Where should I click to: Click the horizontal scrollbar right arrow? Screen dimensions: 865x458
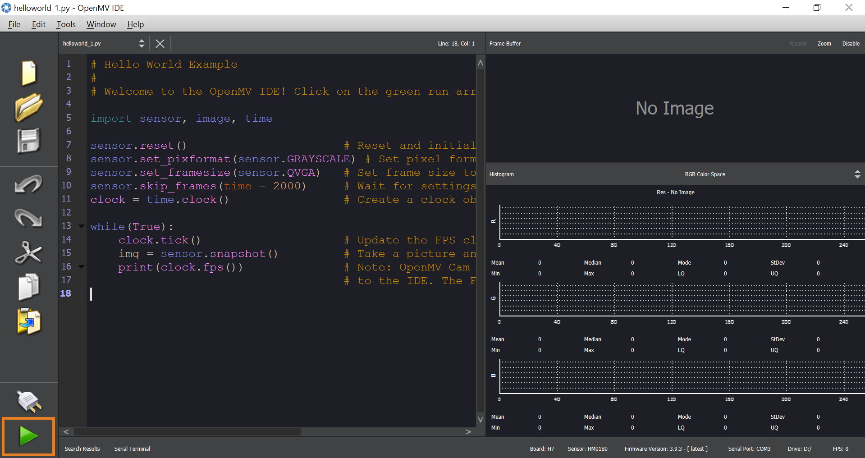468,432
